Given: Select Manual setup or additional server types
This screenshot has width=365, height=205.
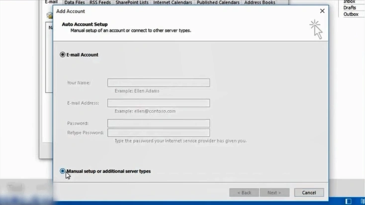Looking at the screenshot, I should [62, 171].
